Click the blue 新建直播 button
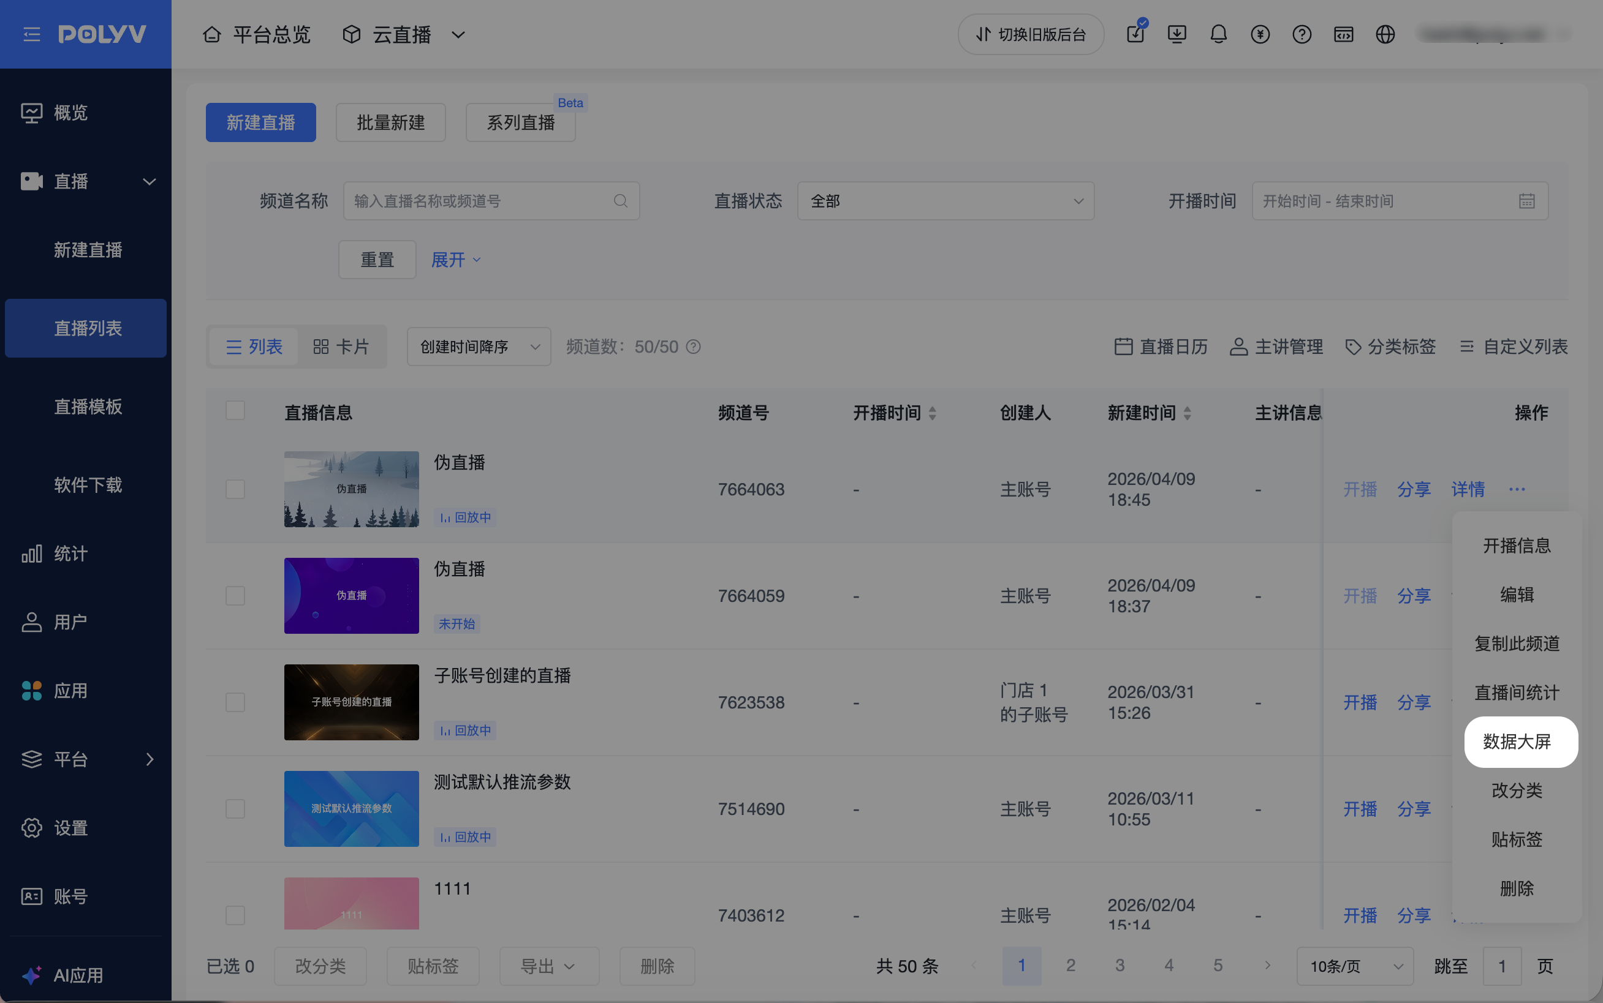The image size is (1603, 1003). tap(261, 122)
